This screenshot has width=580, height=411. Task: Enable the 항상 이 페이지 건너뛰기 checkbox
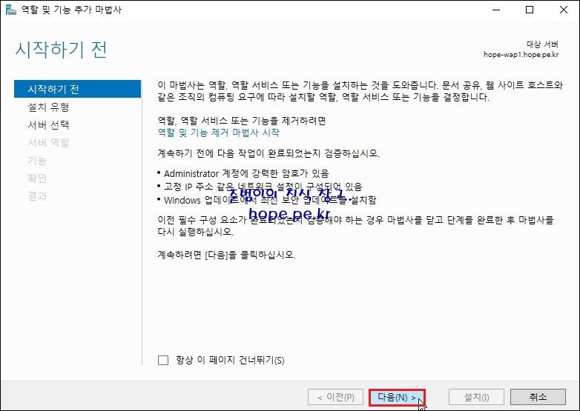(x=163, y=360)
